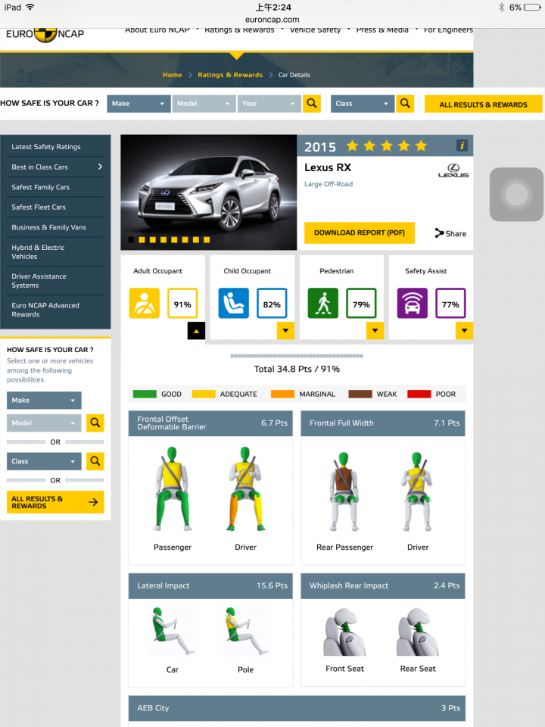Click the Euro NCAP logo
Screen dimensions: 545x727
[x=45, y=34]
